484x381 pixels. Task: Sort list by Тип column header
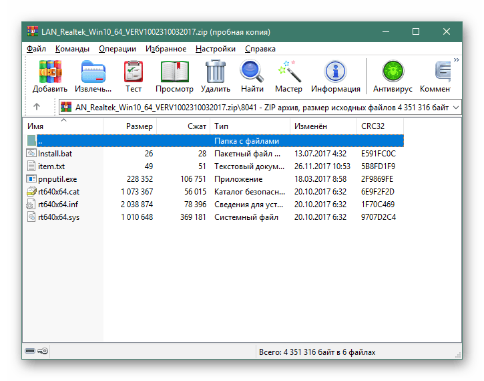click(250, 126)
